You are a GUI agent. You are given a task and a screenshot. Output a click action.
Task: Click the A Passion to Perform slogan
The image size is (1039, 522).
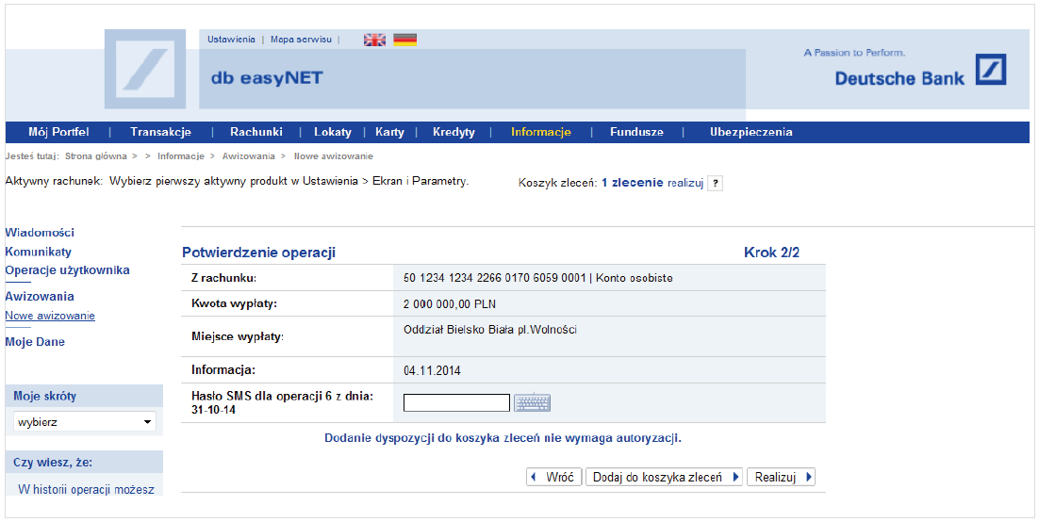click(x=854, y=53)
